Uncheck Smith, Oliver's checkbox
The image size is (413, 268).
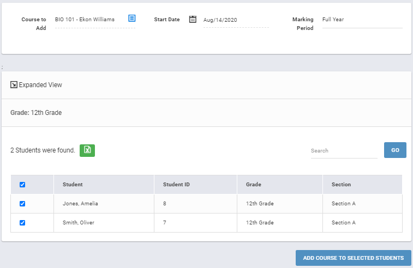pyautogui.click(x=22, y=223)
